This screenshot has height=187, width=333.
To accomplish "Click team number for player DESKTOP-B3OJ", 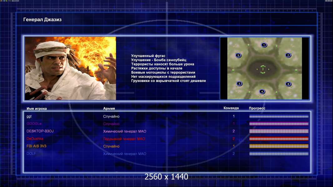I will tap(234, 131).
